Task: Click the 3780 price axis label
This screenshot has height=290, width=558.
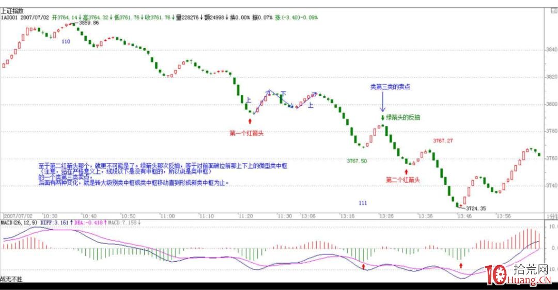Action: [x=551, y=131]
